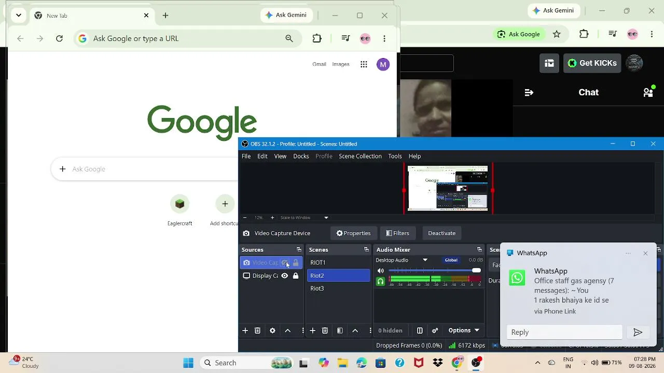Open Kick chat users icon

pos(648,92)
